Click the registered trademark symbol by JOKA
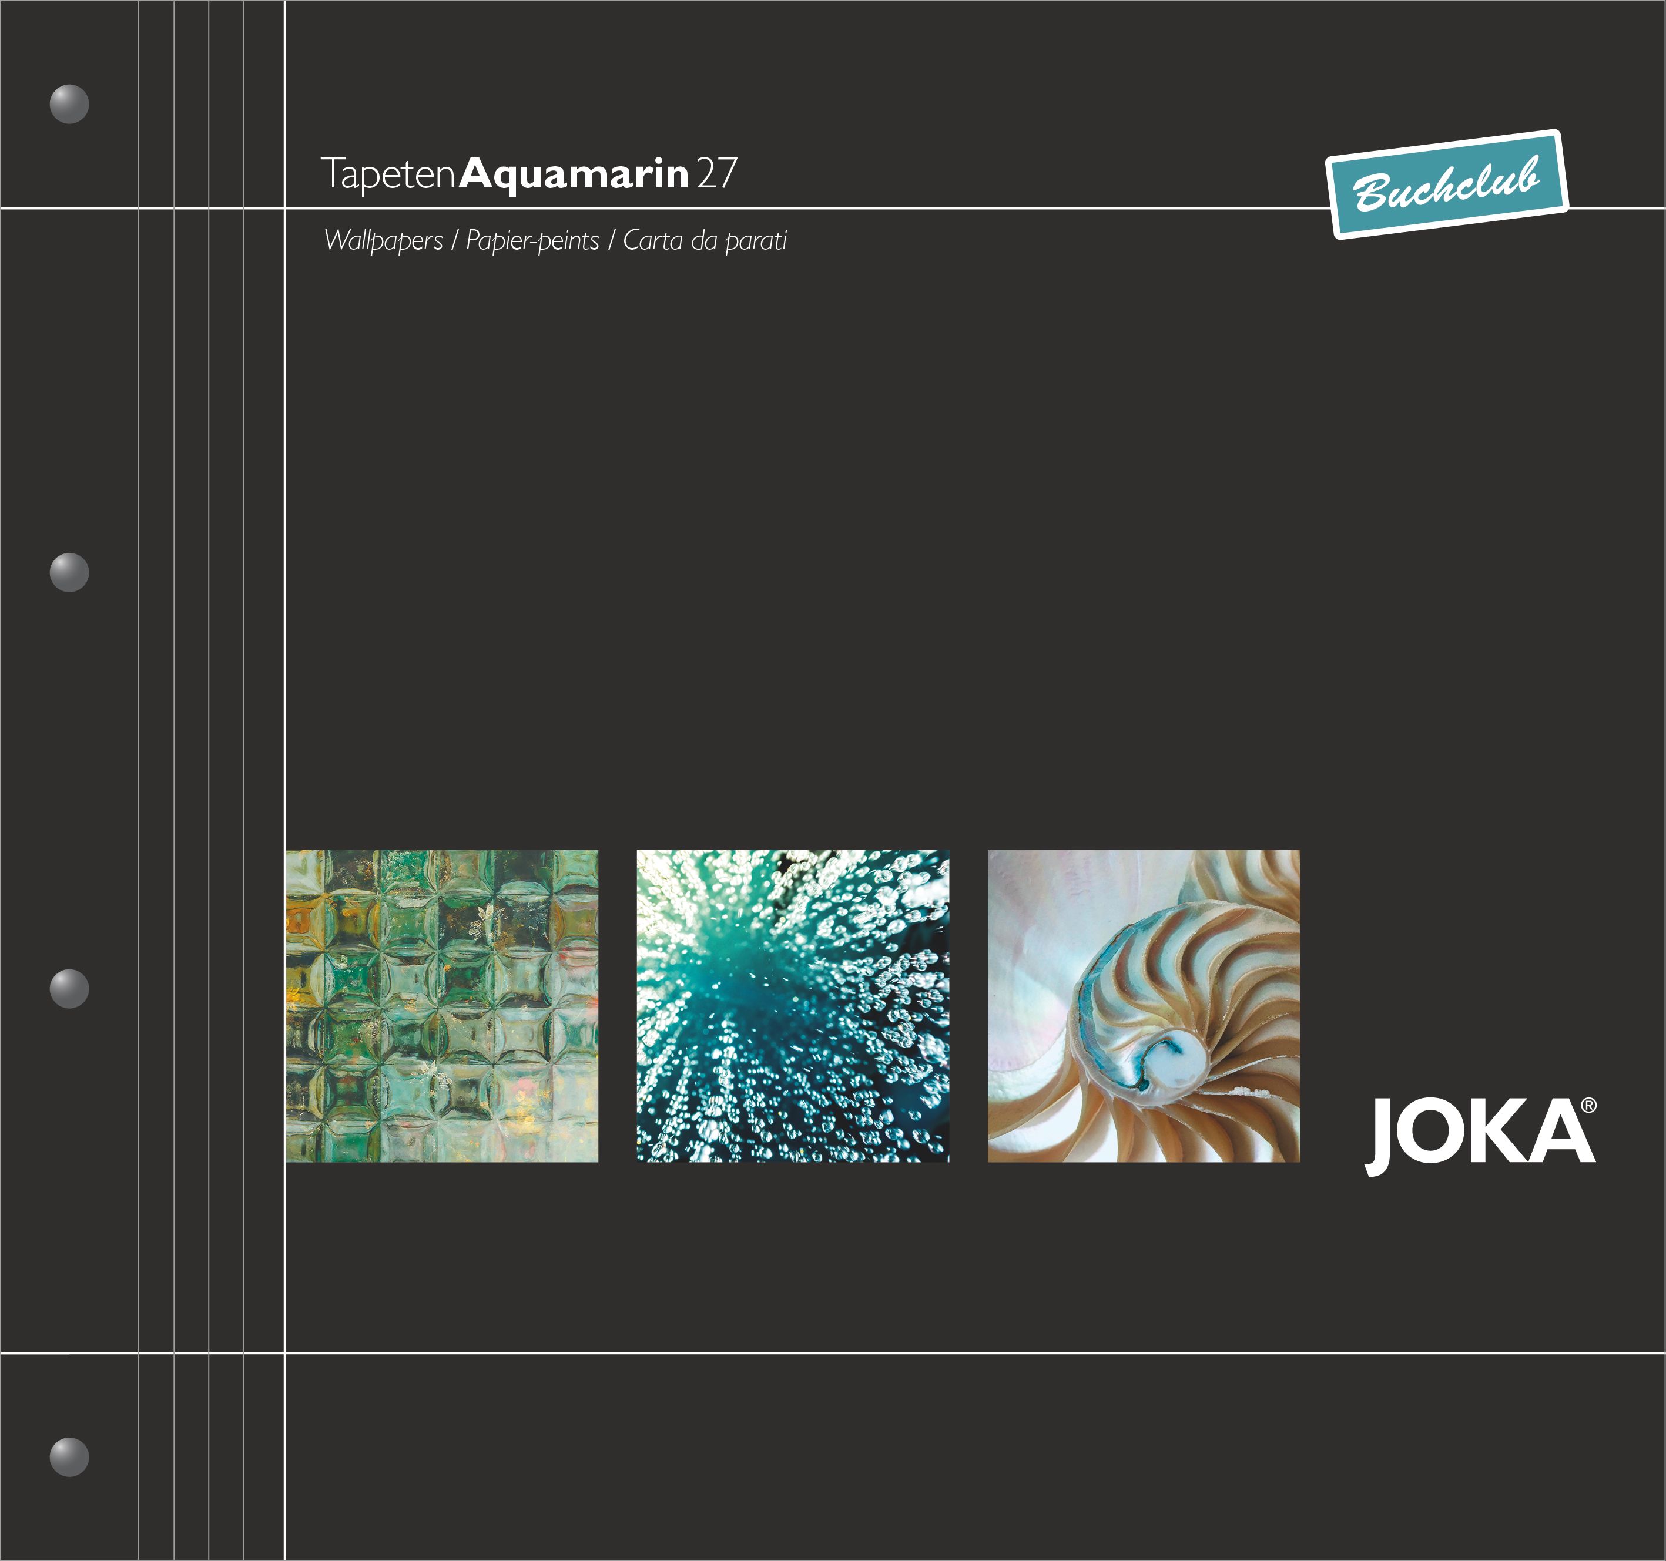 (1589, 1106)
